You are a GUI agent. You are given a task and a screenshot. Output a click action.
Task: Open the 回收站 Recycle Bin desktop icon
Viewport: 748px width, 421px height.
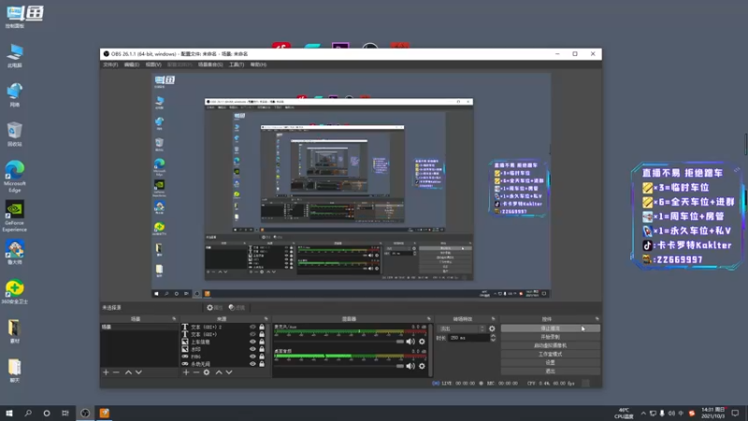click(x=15, y=134)
